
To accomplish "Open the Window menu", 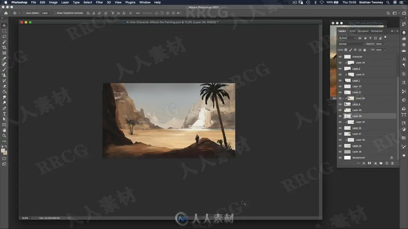I will click(x=145, y=2).
